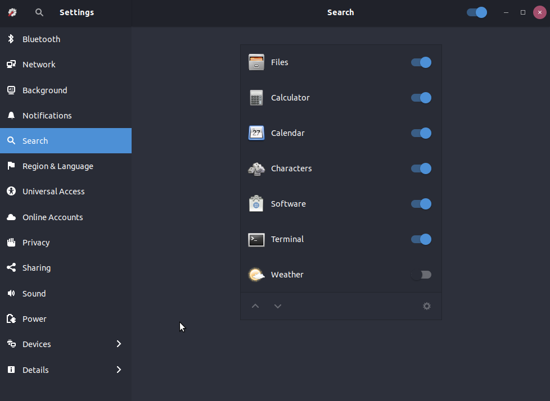Click the Characters app icon
This screenshot has width=550, height=401.
click(x=256, y=168)
